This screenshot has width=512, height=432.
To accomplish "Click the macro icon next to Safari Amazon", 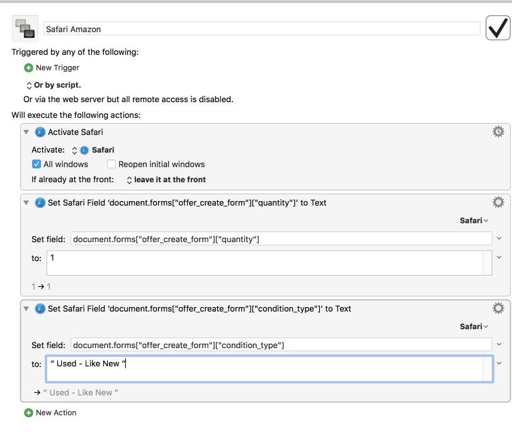I will [x=25, y=28].
